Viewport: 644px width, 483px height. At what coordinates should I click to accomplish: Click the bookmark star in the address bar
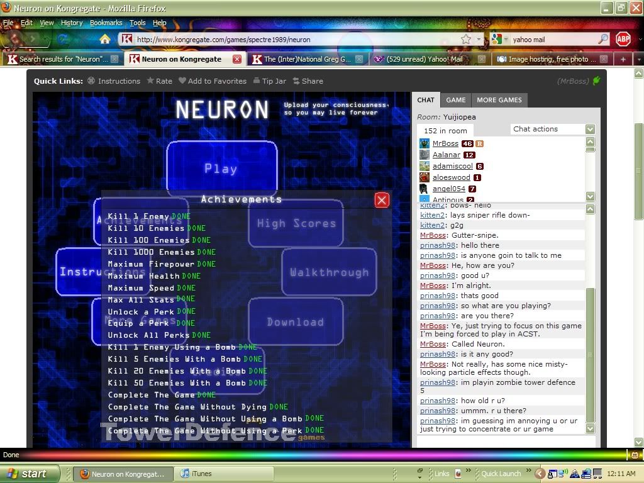[x=466, y=40]
